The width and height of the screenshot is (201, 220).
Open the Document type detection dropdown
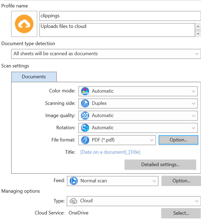tap(106, 54)
